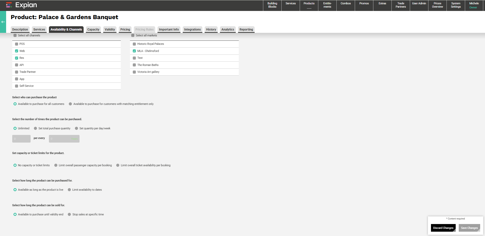
Task: Check the POS channel checkbox
Action: [x=17, y=44]
